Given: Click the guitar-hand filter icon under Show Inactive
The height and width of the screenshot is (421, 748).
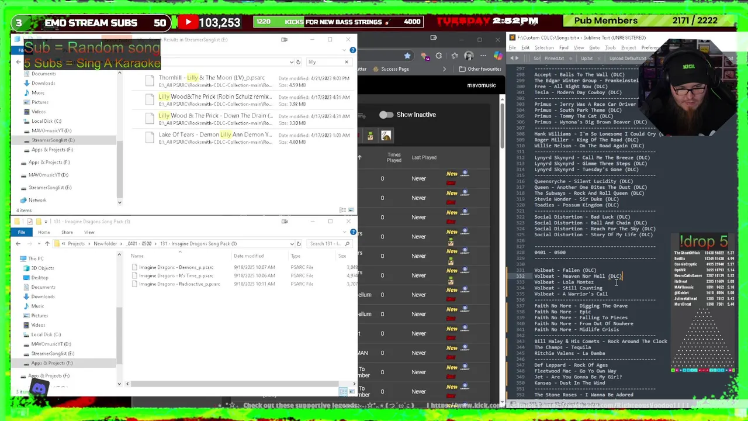Looking at the screenshot, I should (x=386, y=136).
